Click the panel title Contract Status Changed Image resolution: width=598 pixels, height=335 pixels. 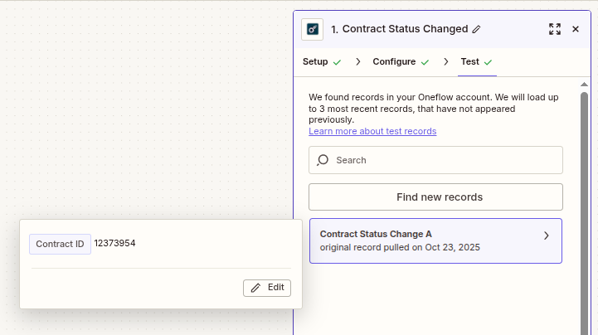tap(405, 29)
